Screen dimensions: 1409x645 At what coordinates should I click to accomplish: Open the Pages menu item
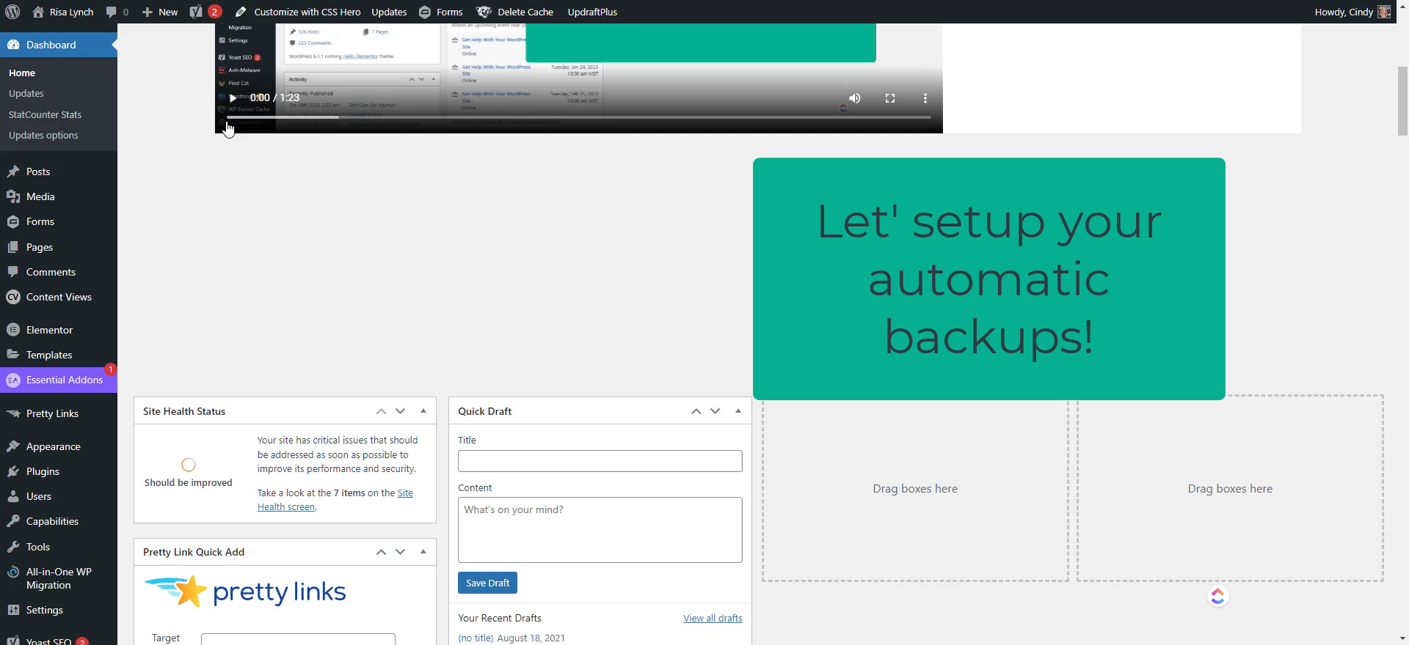(x=59, y=247)
